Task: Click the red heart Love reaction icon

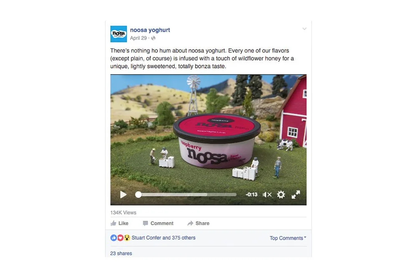Action: click(120, 238)
